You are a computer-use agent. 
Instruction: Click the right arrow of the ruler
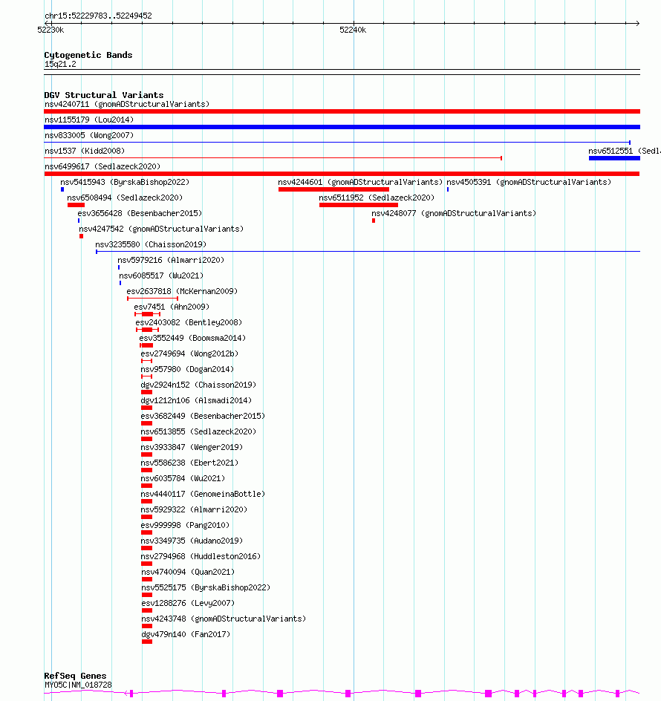637,23
